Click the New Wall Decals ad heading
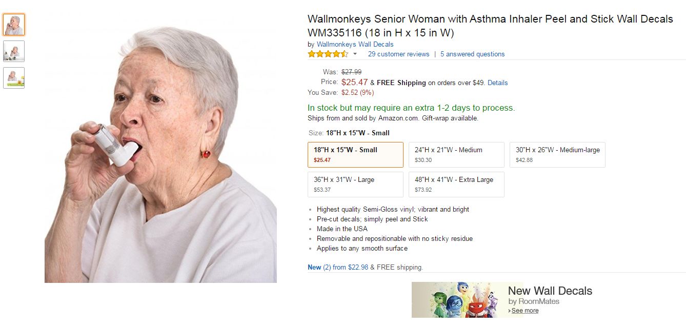This screenshot has width=686, height=327. 550,291
